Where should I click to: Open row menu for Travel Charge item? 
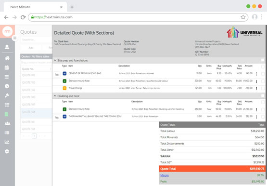click(256, 89)
